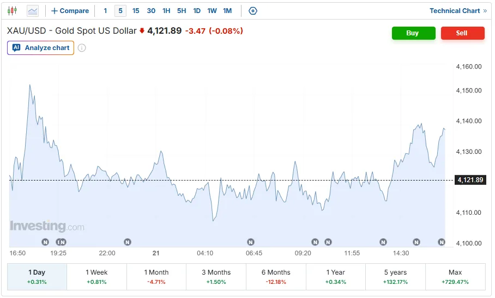This screenshot has width=495, height=298.
Task: Switch to the 1D interval
Action: [x=197, y=11]
